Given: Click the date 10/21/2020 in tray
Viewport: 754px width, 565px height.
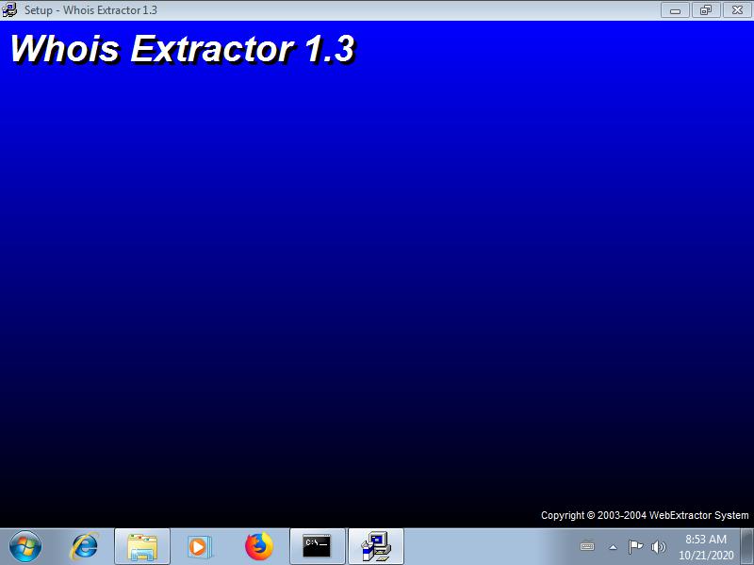Looking at the screenshot, I should click(x=706, y=555).
